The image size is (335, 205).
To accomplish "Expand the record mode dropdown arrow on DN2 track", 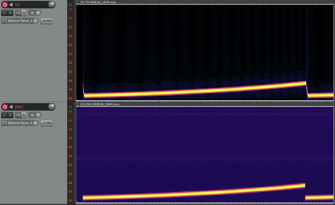I will tap(38, 115).
